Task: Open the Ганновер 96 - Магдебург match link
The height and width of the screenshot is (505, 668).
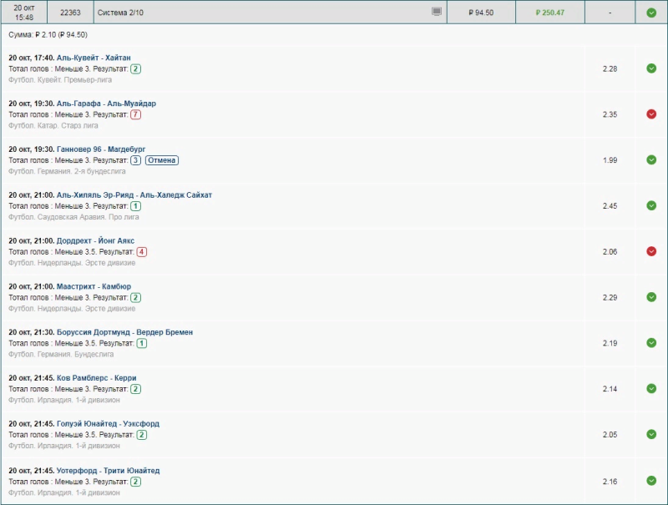Action: pos(101,149)
